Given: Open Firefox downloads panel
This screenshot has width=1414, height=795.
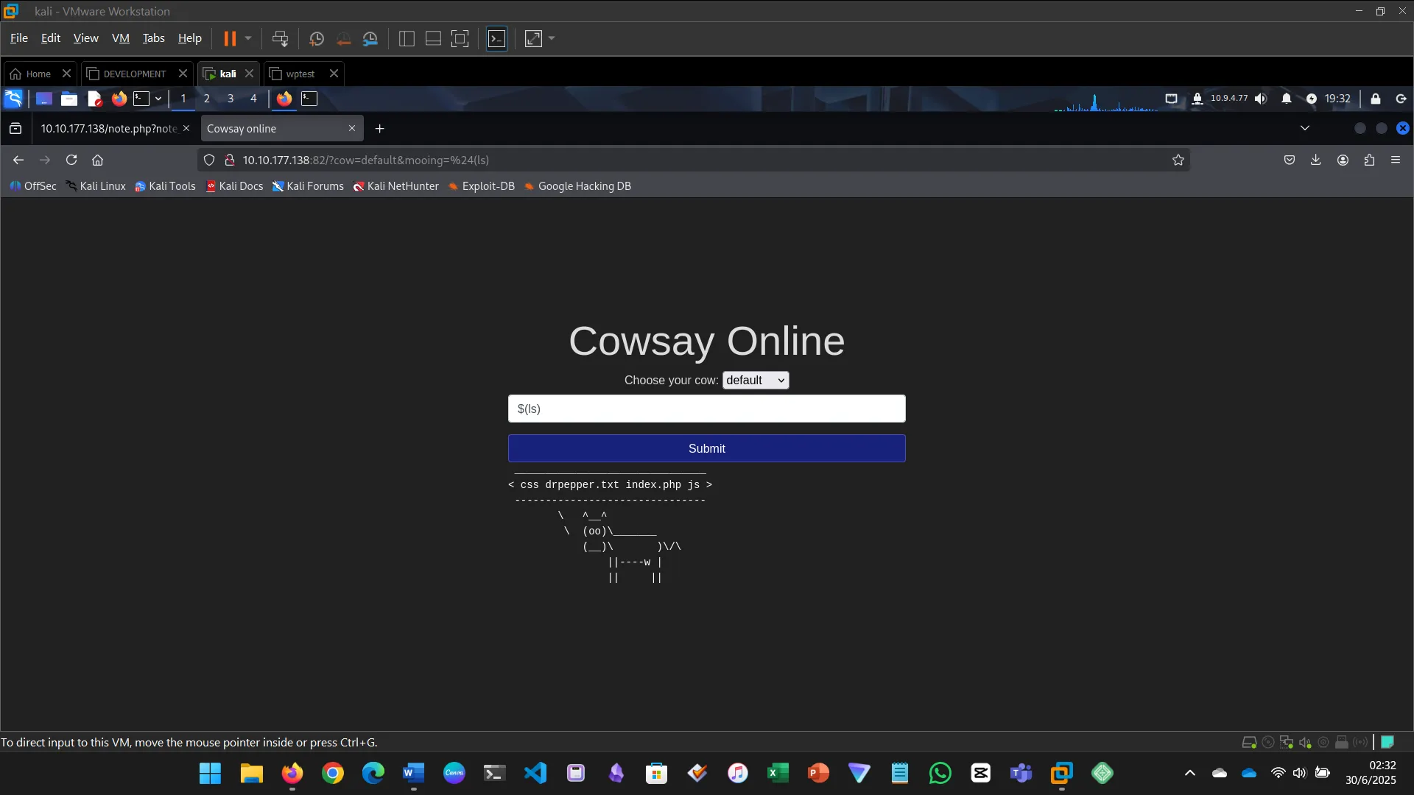Looking at the screenshot, I should 1316,160.
